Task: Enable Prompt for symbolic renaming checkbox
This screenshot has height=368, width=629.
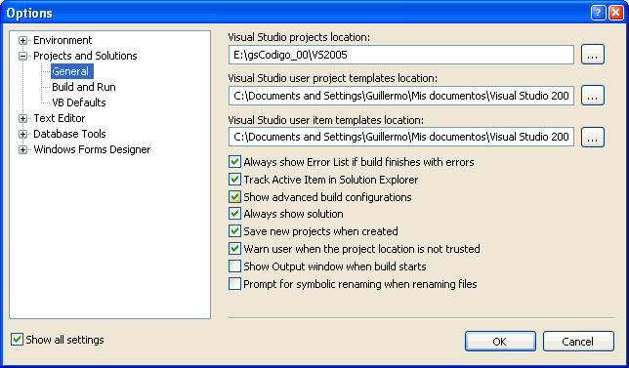Action: [234, 284]
